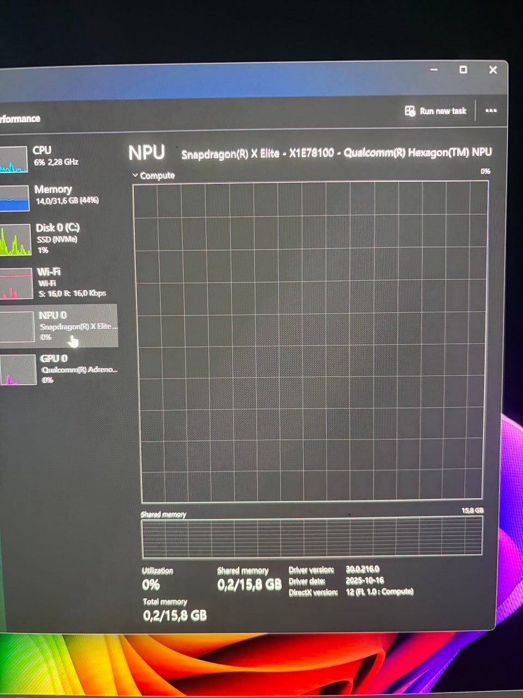
Task: Click the Driver version value text
Action: point(362,569)
